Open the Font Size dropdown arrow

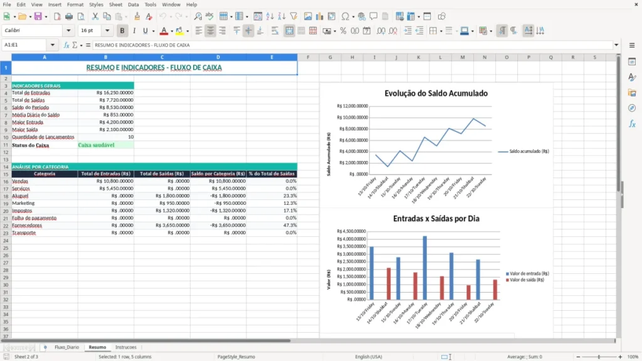pyautogui.click(x=107, y=30)
